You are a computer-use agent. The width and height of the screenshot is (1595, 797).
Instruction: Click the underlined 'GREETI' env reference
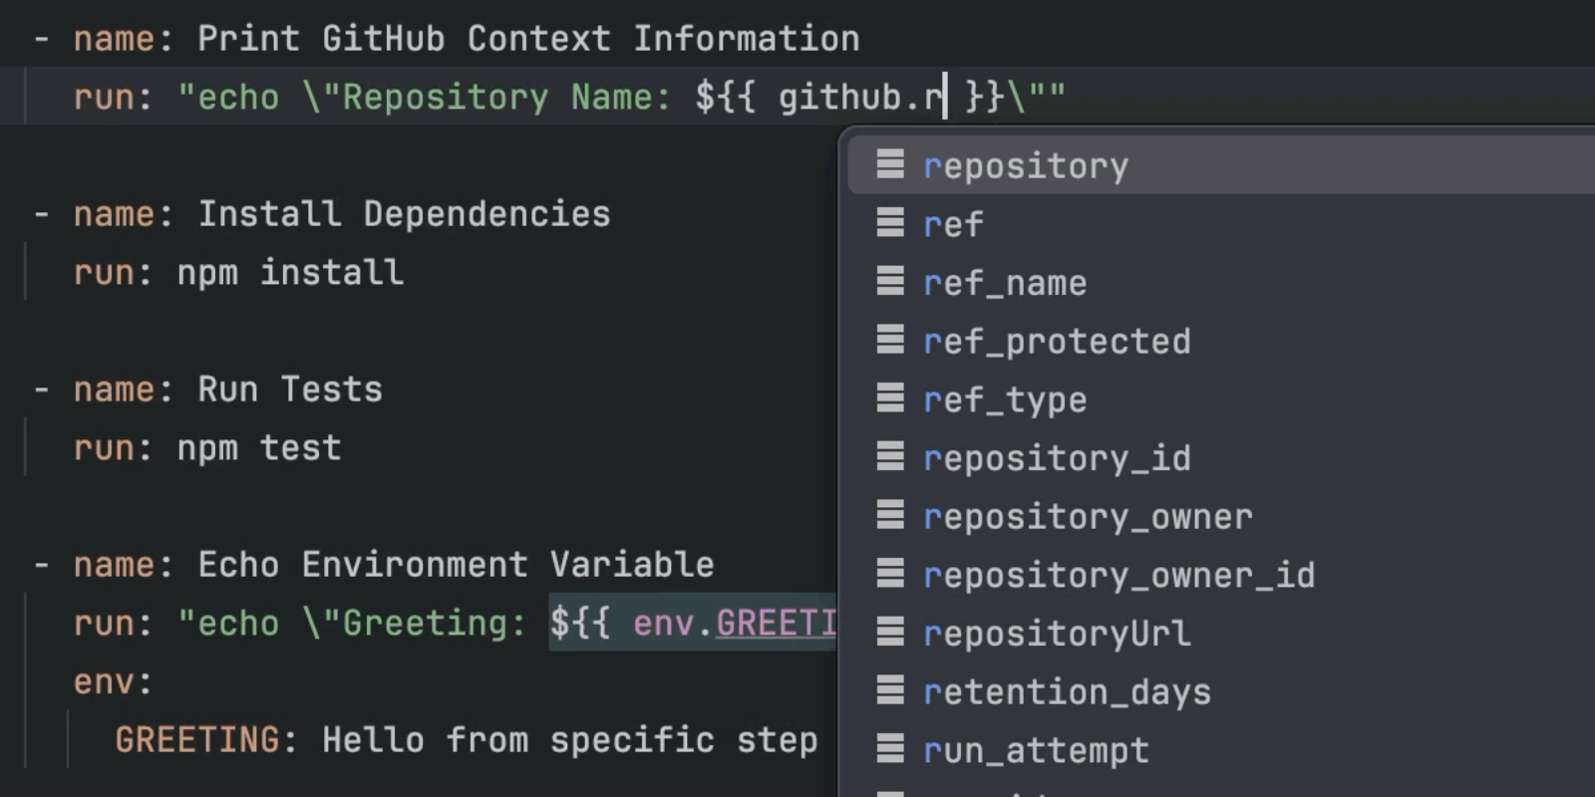pos(776,624)
